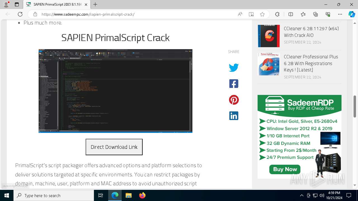Share article on LinkedIn
Screen dimensions: 358x201
pyautogui.click(x=234, y=116)
